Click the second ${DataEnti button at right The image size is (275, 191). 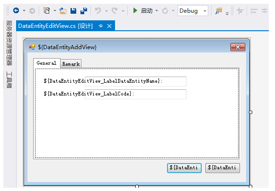click(x=222, y=168)
